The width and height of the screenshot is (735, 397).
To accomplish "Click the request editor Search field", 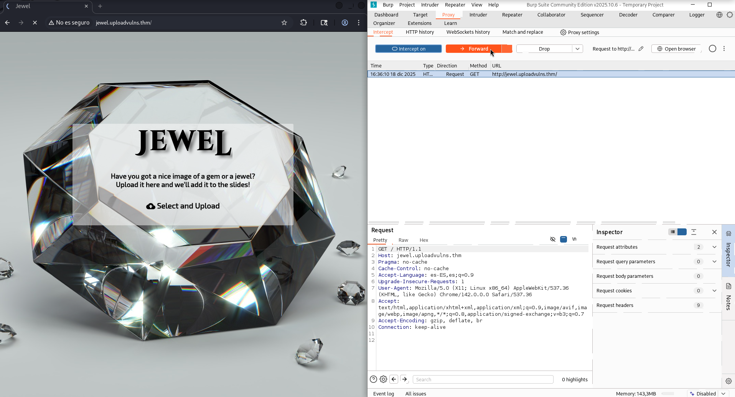I will pos(483,379).
